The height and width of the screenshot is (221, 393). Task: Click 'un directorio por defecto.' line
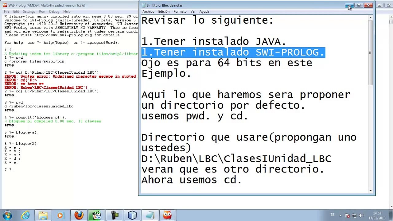(x=223, y=105)
